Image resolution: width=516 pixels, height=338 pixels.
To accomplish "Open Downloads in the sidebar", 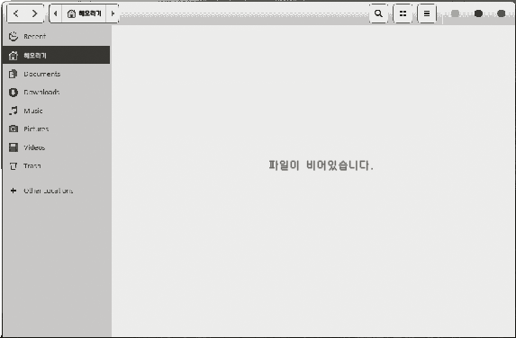I will coord(56,93).
